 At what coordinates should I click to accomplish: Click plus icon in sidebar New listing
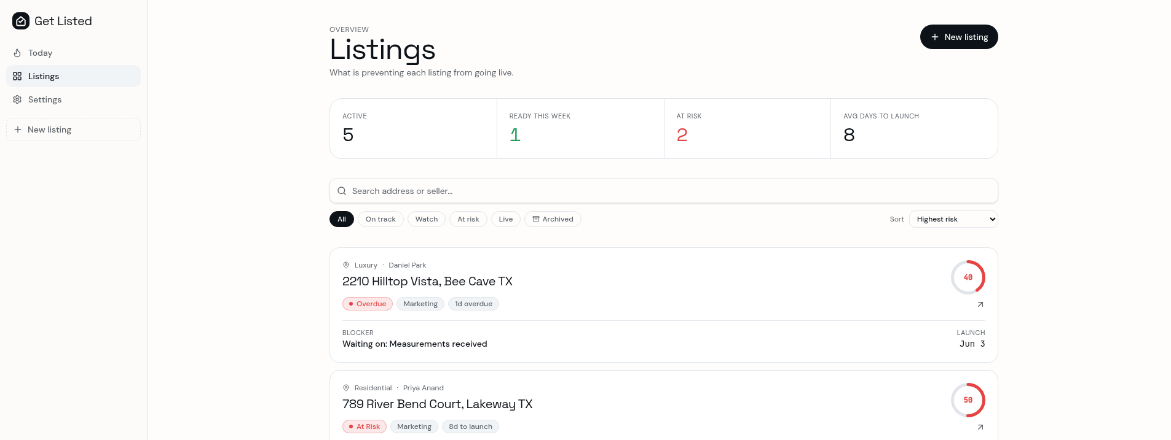point(18,129)
